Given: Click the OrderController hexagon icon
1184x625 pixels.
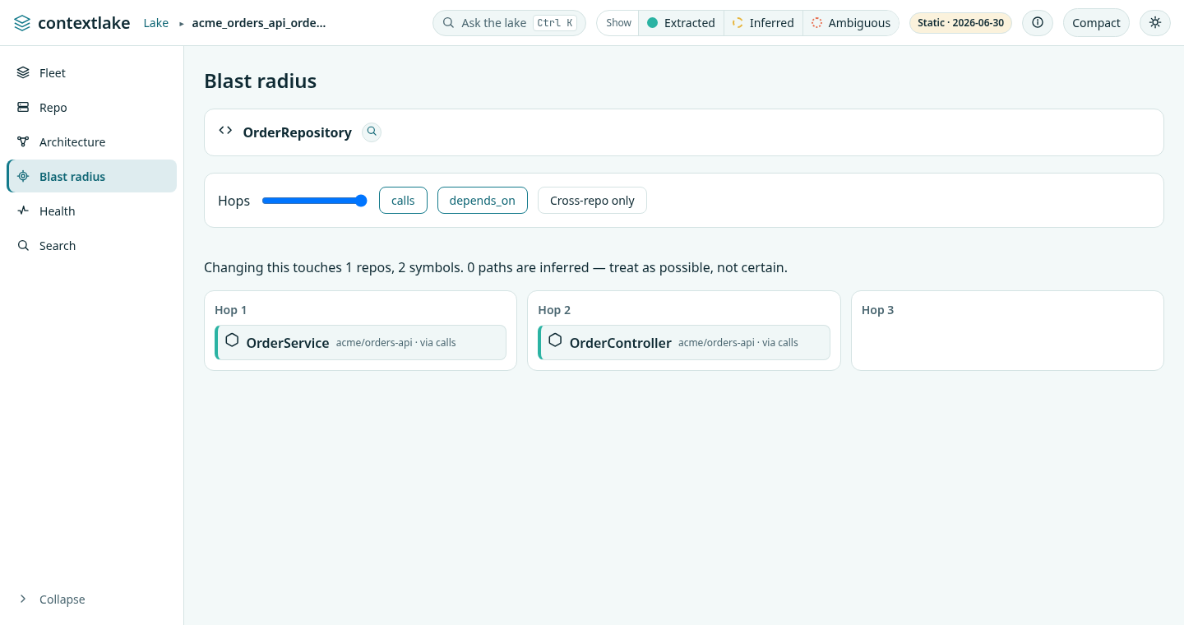Looking at the screenshot, I should (555, 340).
